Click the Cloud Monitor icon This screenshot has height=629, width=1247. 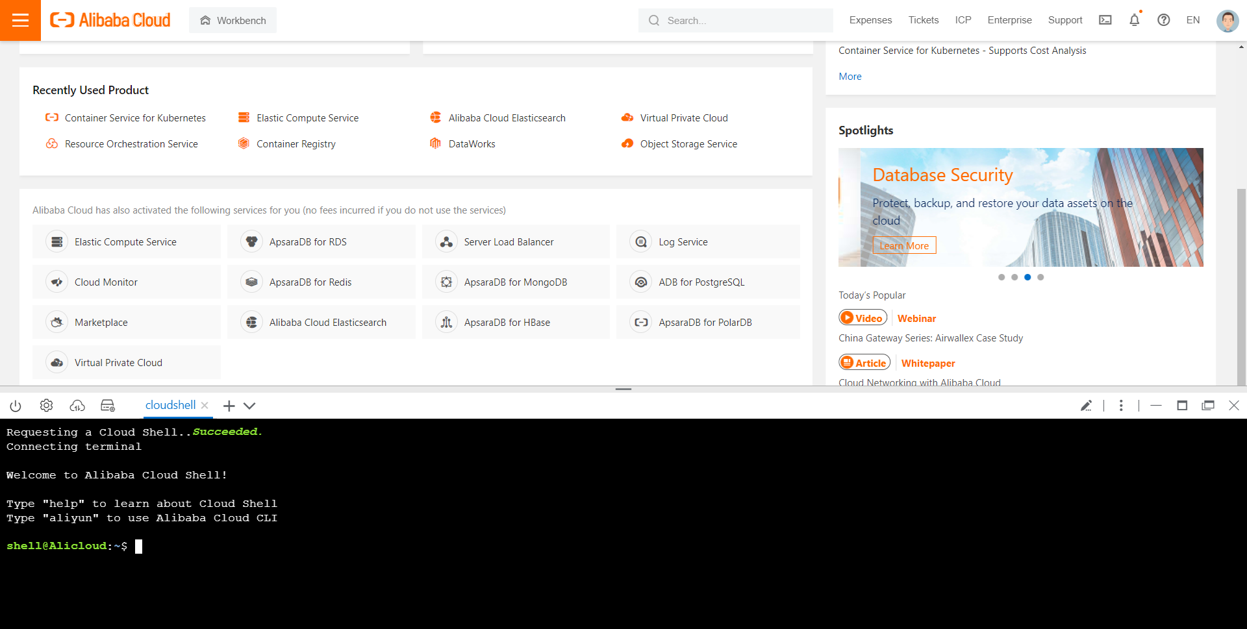coord(57,282)
